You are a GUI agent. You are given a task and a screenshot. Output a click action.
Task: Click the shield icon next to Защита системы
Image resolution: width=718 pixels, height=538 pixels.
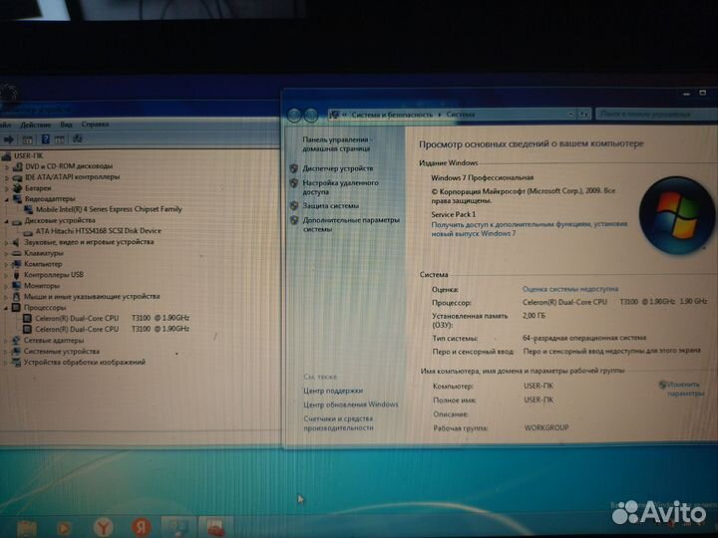click(x=294, y=206)
